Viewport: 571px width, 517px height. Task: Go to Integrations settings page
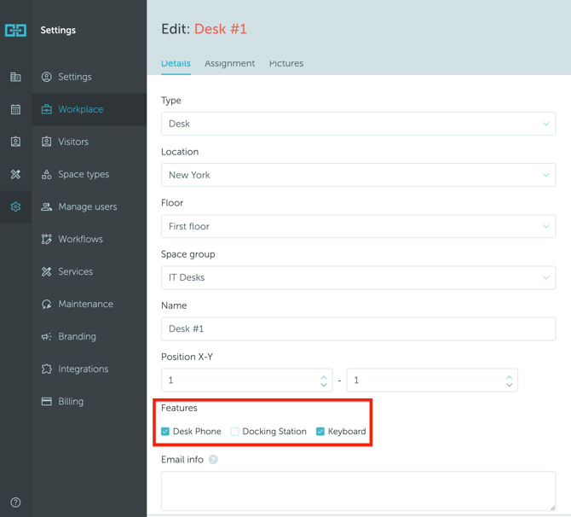pos(83,369)
